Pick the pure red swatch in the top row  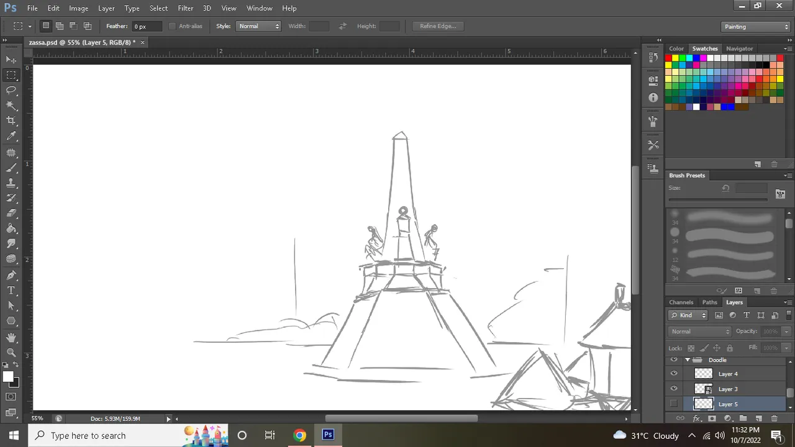click(x=668, y=58)
